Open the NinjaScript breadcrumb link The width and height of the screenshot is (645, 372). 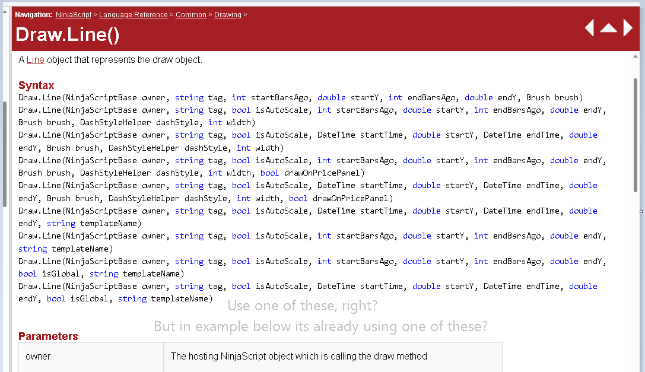pos(74,15)
